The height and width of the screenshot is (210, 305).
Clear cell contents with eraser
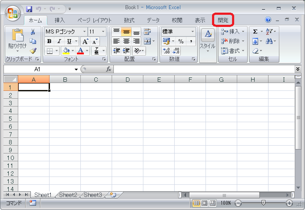click(255, 51)
